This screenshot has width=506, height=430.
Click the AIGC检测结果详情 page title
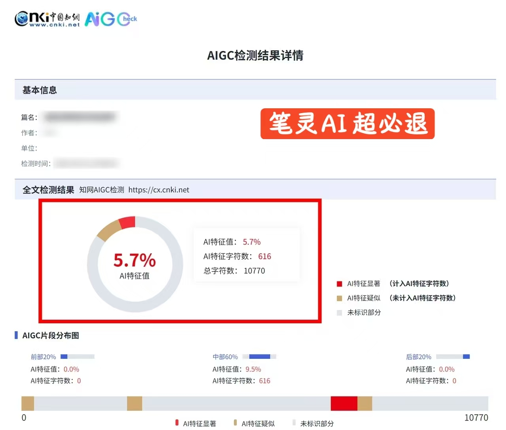(255, 55)
